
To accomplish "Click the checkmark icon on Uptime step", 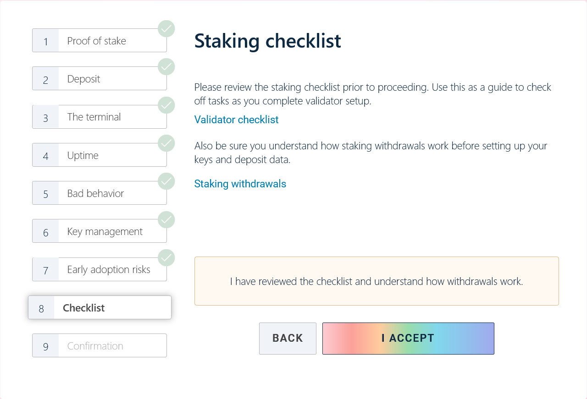I will [x=166, y=143].
